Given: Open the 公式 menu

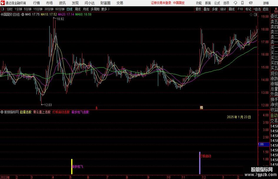Looking at the screenshot, I should (x=217, y=3).
